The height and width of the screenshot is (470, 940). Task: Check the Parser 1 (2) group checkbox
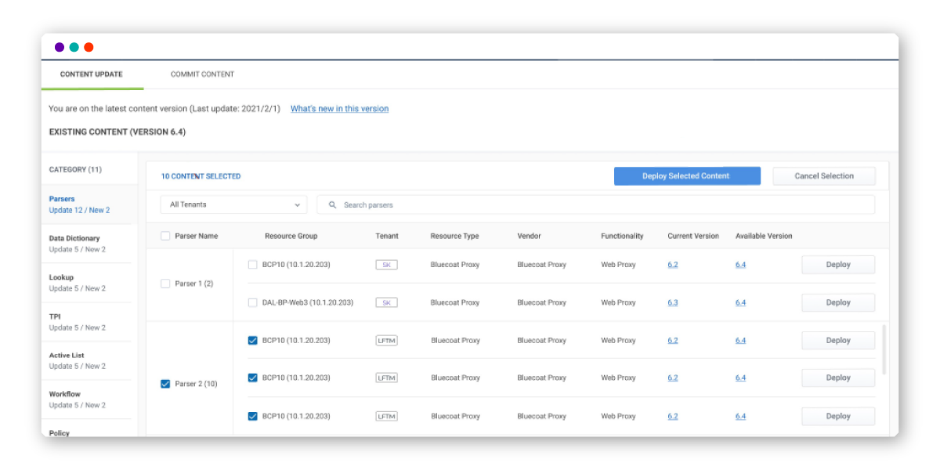point(165,284)
